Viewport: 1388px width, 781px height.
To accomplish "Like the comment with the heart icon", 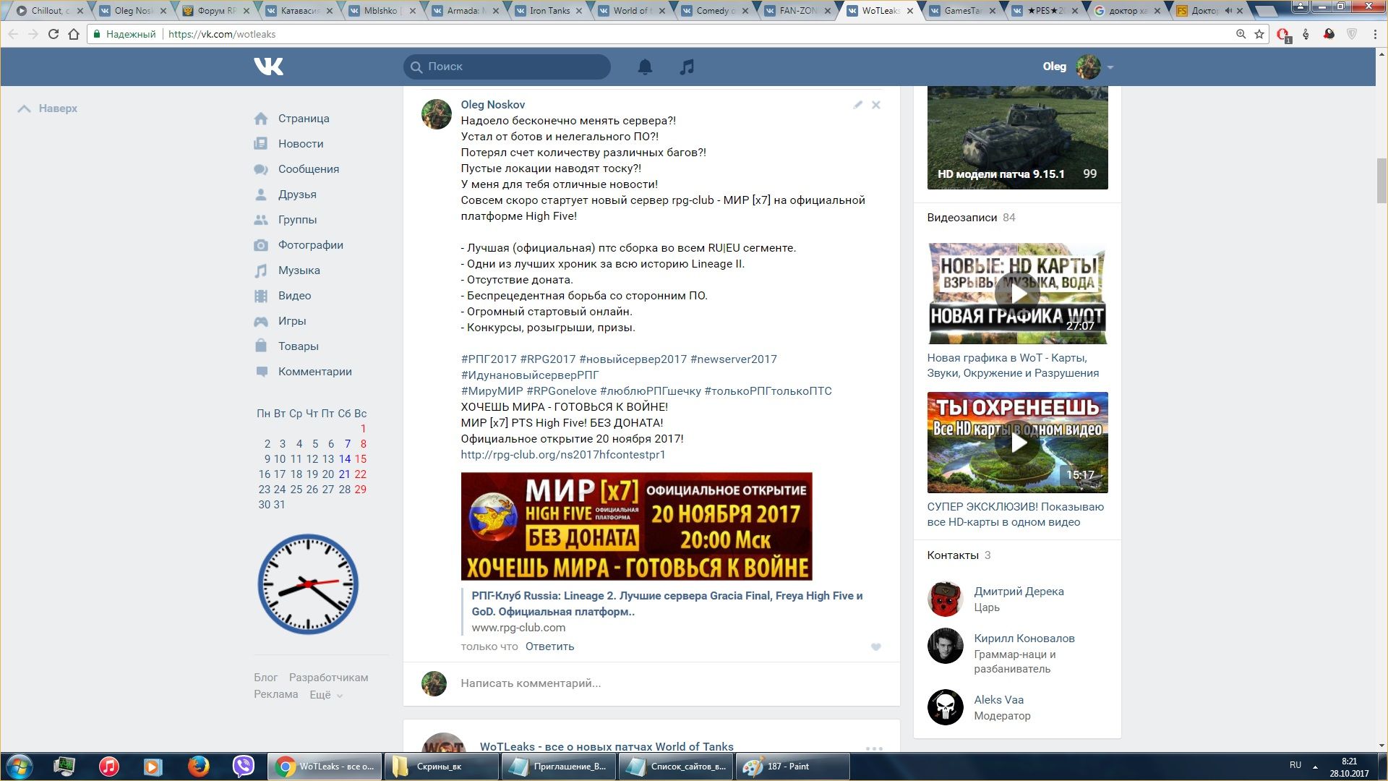I will [x=876, y=647].
